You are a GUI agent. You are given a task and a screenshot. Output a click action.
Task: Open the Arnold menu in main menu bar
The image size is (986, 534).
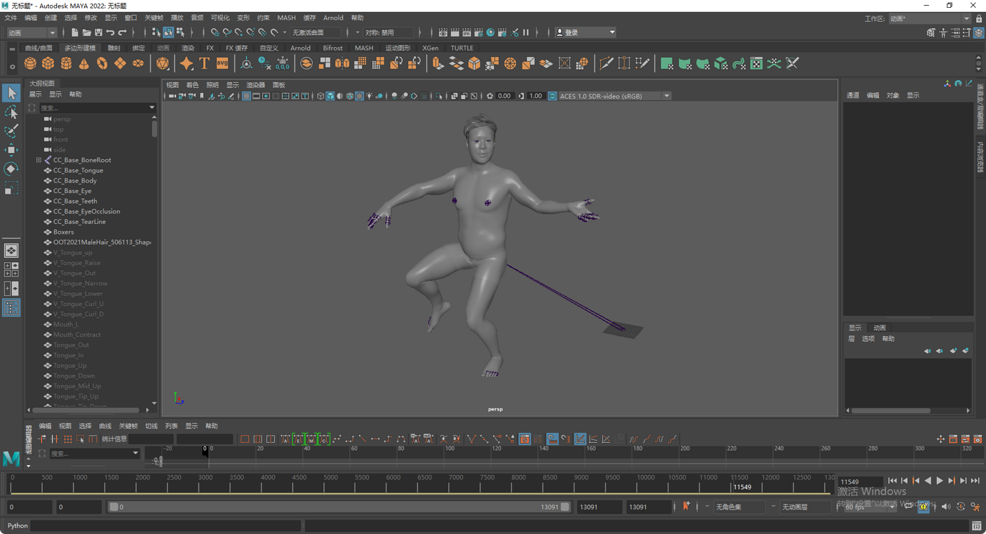[333, 18]
